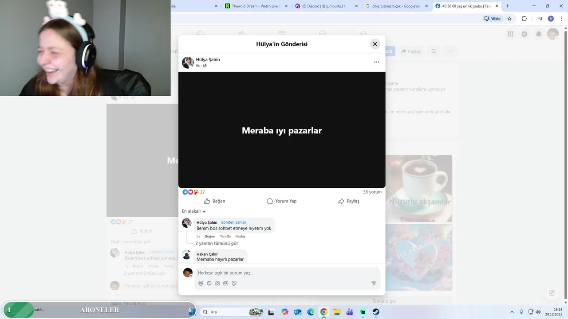Screen dimensions: 568x319
Task: Click the Meraba ıyı pazarlar post image
Action: click(x=282, y=130)
